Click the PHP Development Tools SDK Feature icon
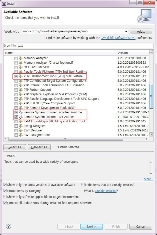157x235 pixels. [20, 76]
